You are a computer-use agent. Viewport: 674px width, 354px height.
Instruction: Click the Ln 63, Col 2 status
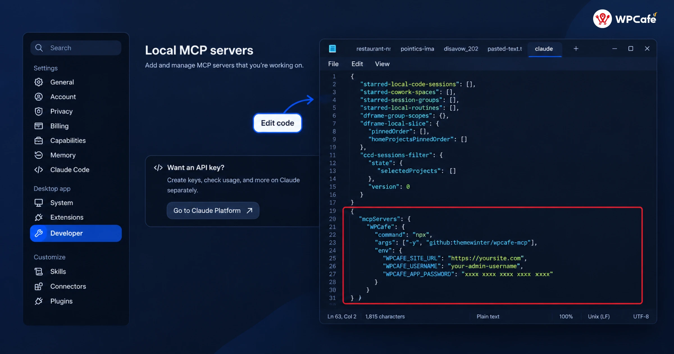pos(342,316)
